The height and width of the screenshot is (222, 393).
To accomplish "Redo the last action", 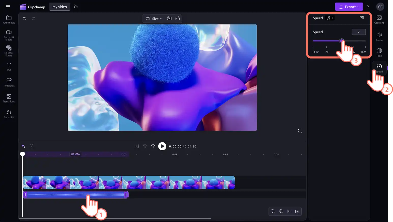I will click(x=34, y=18).
